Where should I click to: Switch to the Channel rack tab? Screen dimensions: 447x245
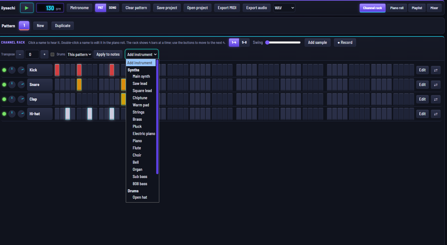(372, 8)
